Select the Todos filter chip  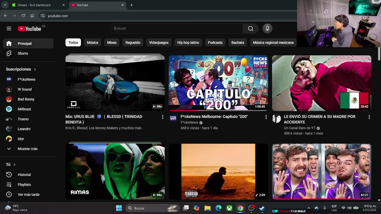pos(73,43)
